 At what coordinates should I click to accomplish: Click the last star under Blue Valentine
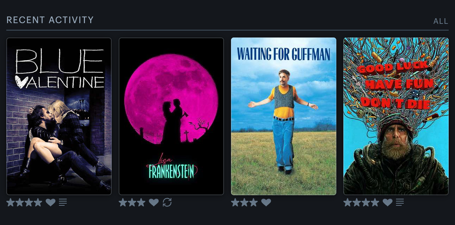[x=38, y=202]
